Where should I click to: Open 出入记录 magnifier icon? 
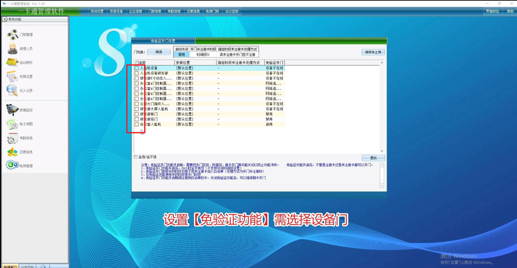click(x=12, y=90)
